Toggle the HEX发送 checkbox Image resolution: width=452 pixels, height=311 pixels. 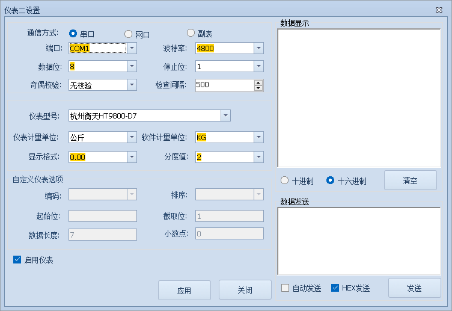coord(335,288)
